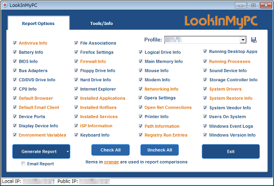Disable Installed Hotfixes
Viewport: 274px width, 186px height.
pyautogui.click(x=76, y=107)
